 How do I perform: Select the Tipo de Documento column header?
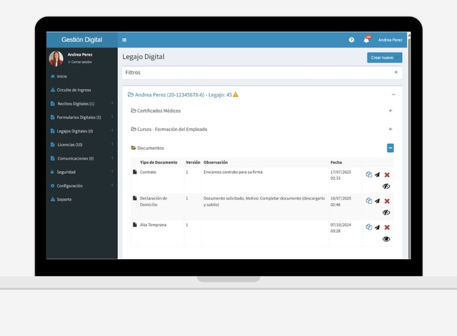[x=158, y=162]
